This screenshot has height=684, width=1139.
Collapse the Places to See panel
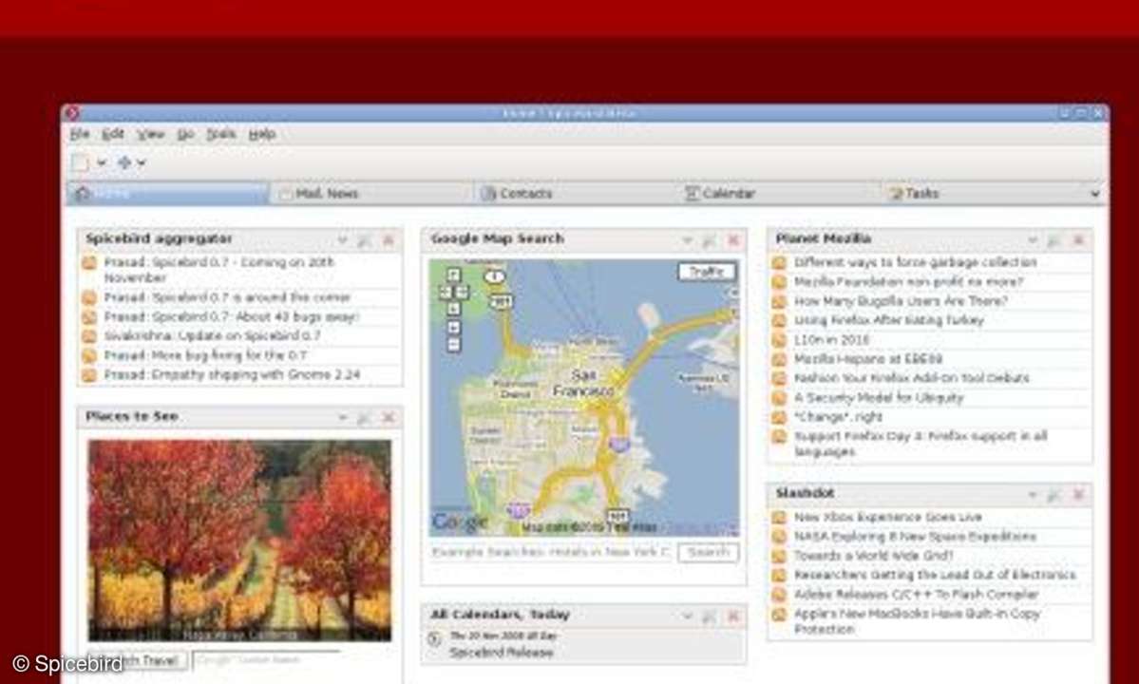click(342, 417)
